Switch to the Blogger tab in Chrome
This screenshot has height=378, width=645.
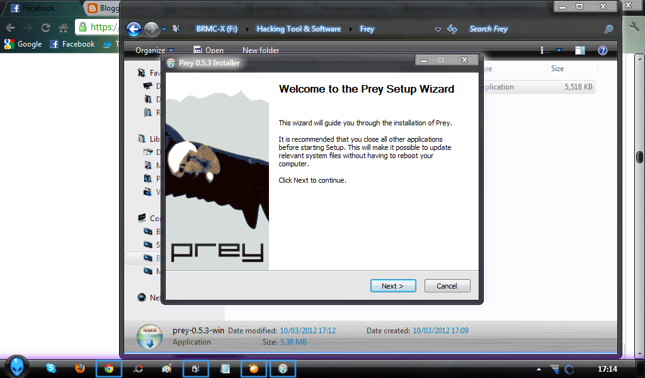[103, 8]
